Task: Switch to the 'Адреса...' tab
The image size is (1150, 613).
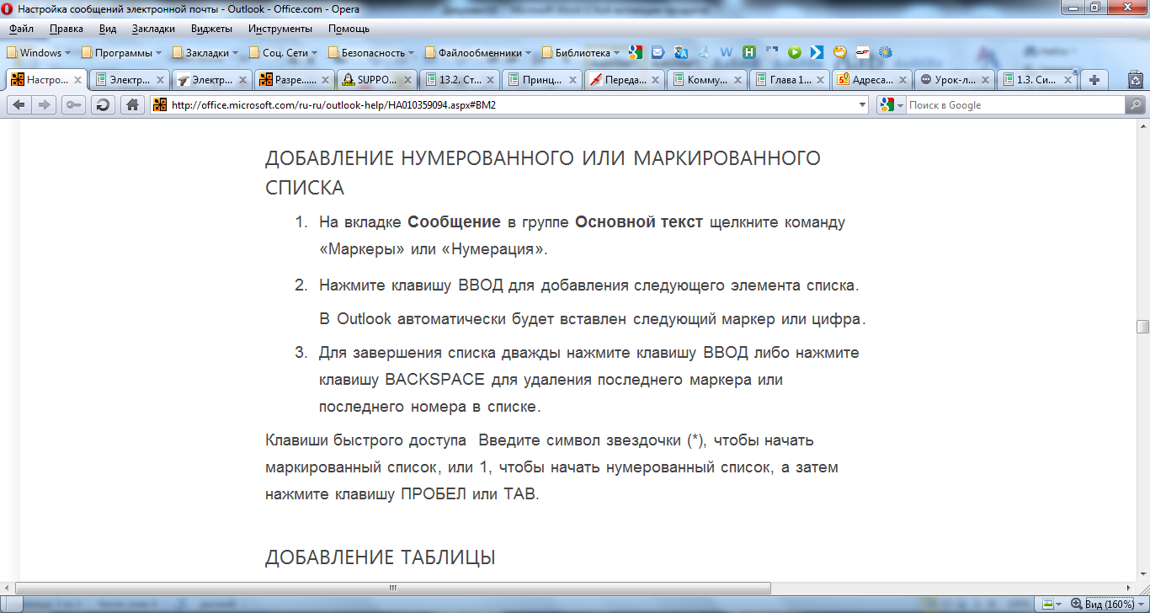Action: click(871, 80)
